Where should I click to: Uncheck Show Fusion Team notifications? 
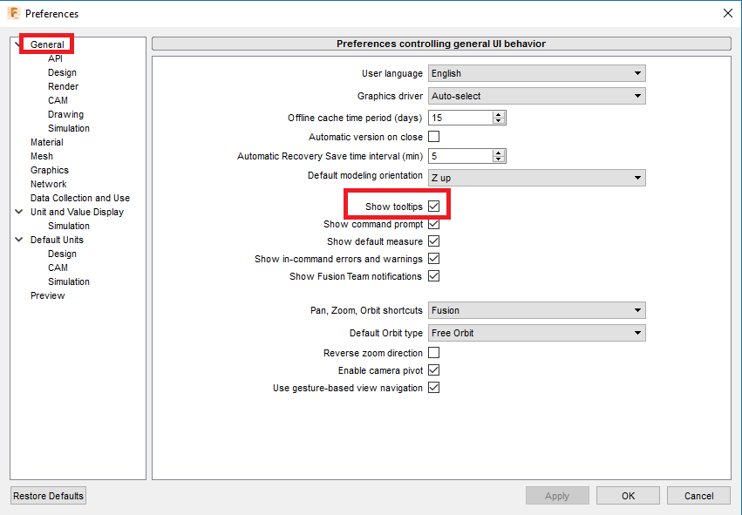tap(433, 276)
